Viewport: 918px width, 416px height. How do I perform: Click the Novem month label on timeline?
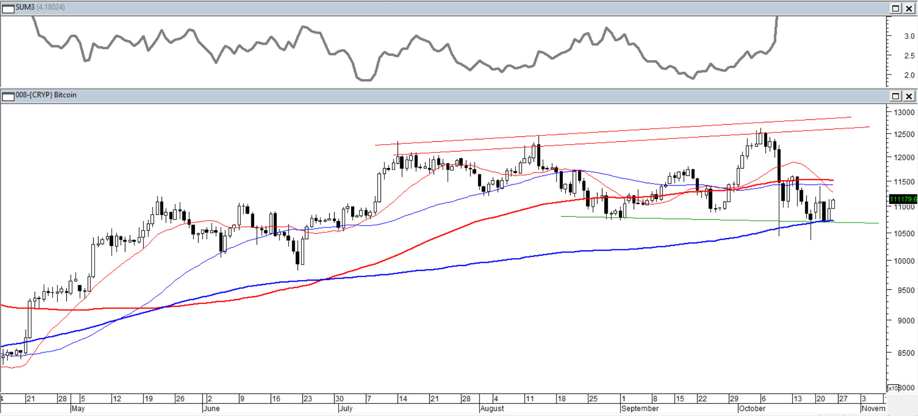tap(873, 409)
